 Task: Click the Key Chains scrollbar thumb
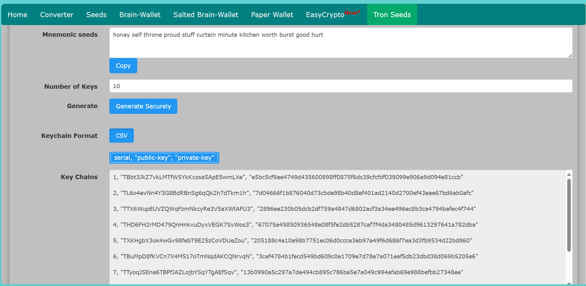point(569,215)
